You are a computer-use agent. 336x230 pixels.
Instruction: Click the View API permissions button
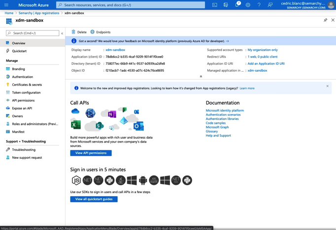coord(91,153)
